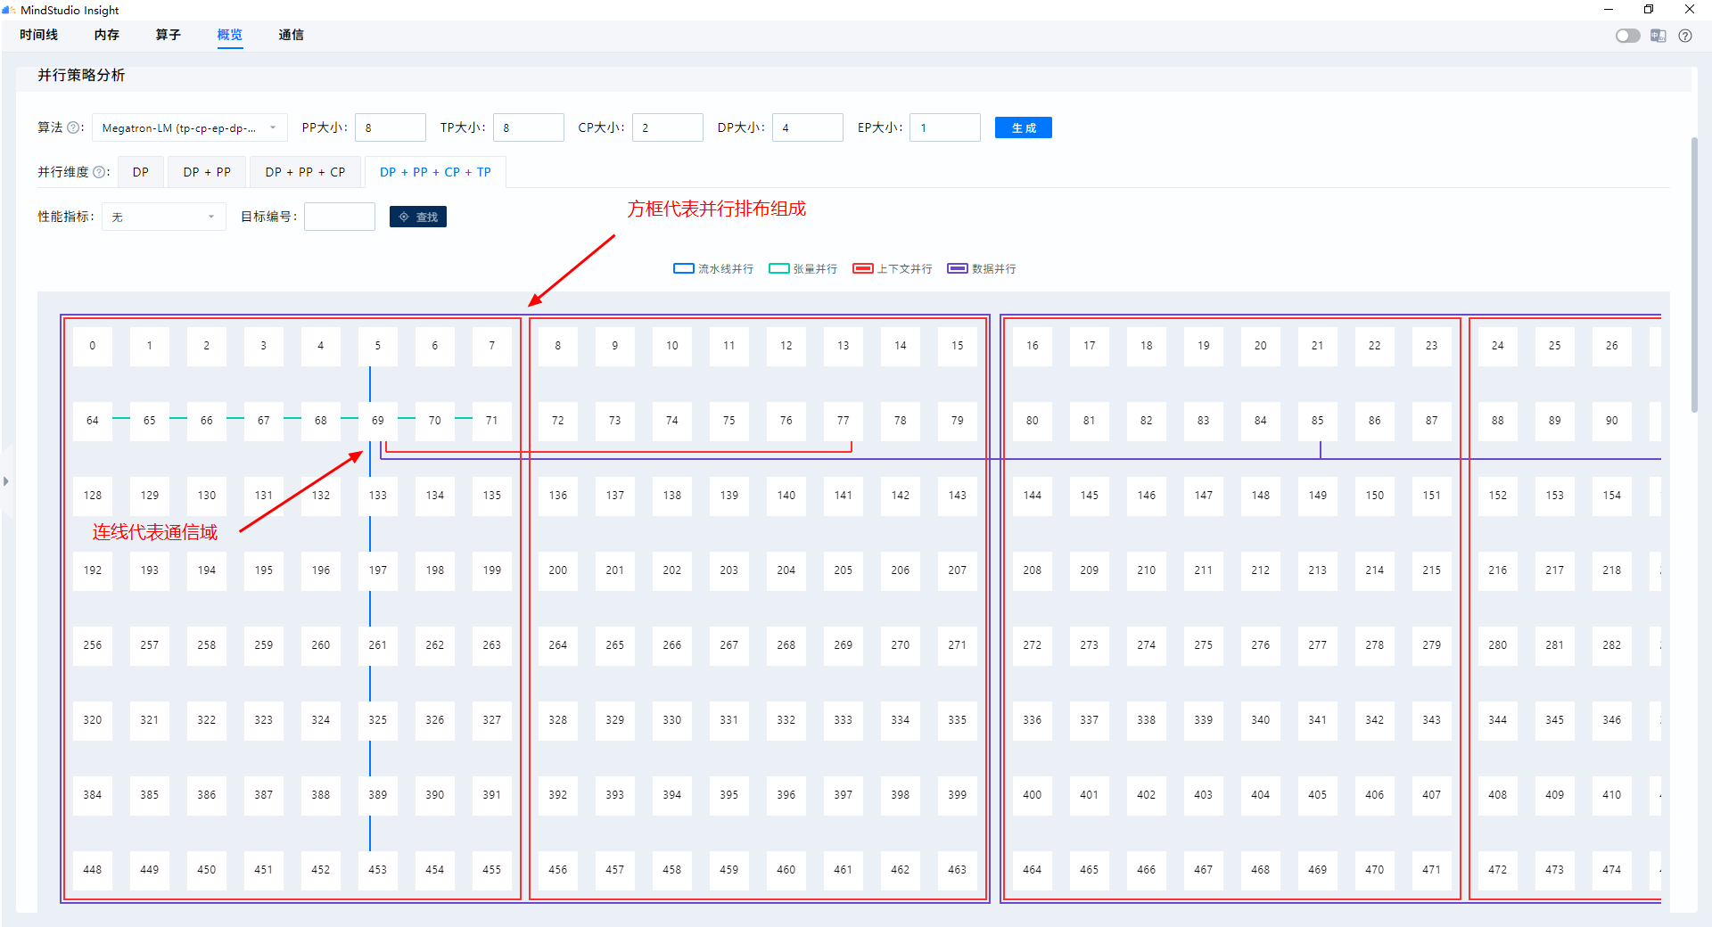The width and height of the screenshot is (1712, 927).
Task: Click the vertical scrollbar on the right
Action: [1694, 275]
